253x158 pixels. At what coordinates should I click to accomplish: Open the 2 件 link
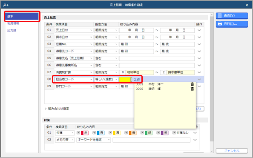point(137,79)
